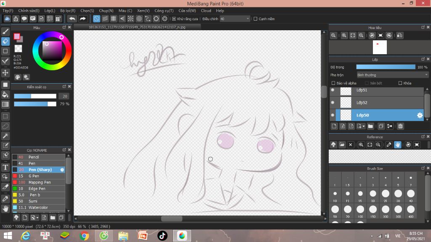This screenshot has width=431, height=242.
Task: Open the Bộ lọc(R) menu
Action: [x=68, y=11]
